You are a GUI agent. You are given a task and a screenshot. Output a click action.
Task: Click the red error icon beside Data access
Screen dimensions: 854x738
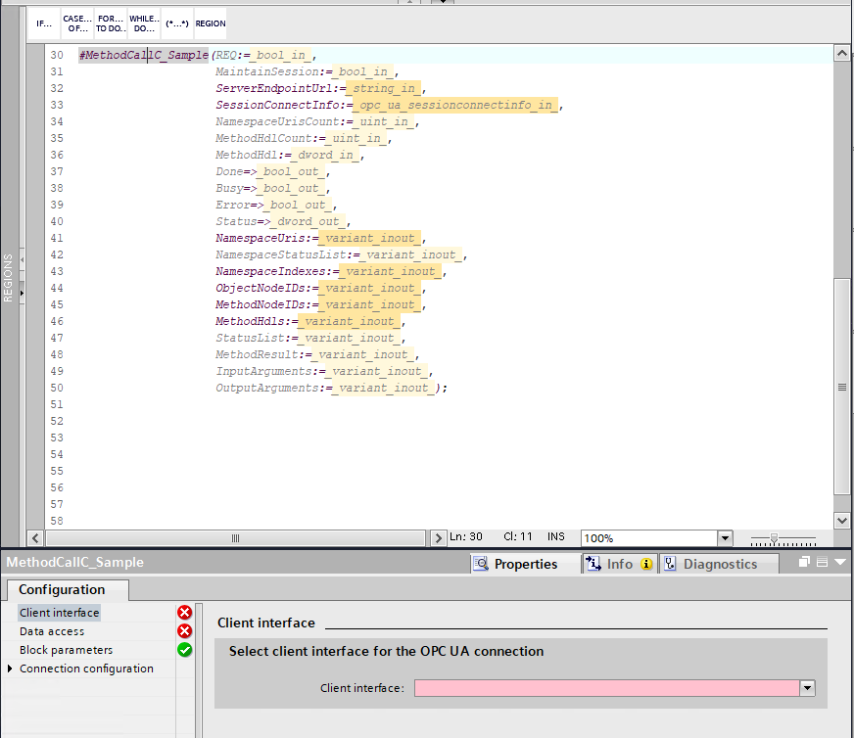(x=184, y=631)
